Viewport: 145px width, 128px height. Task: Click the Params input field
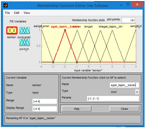pos(113,98)
